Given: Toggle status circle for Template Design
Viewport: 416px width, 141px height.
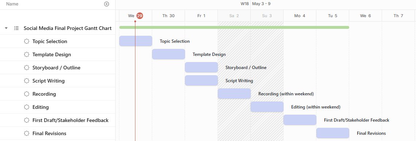Looking at the screenshot, I should point(27,54).
